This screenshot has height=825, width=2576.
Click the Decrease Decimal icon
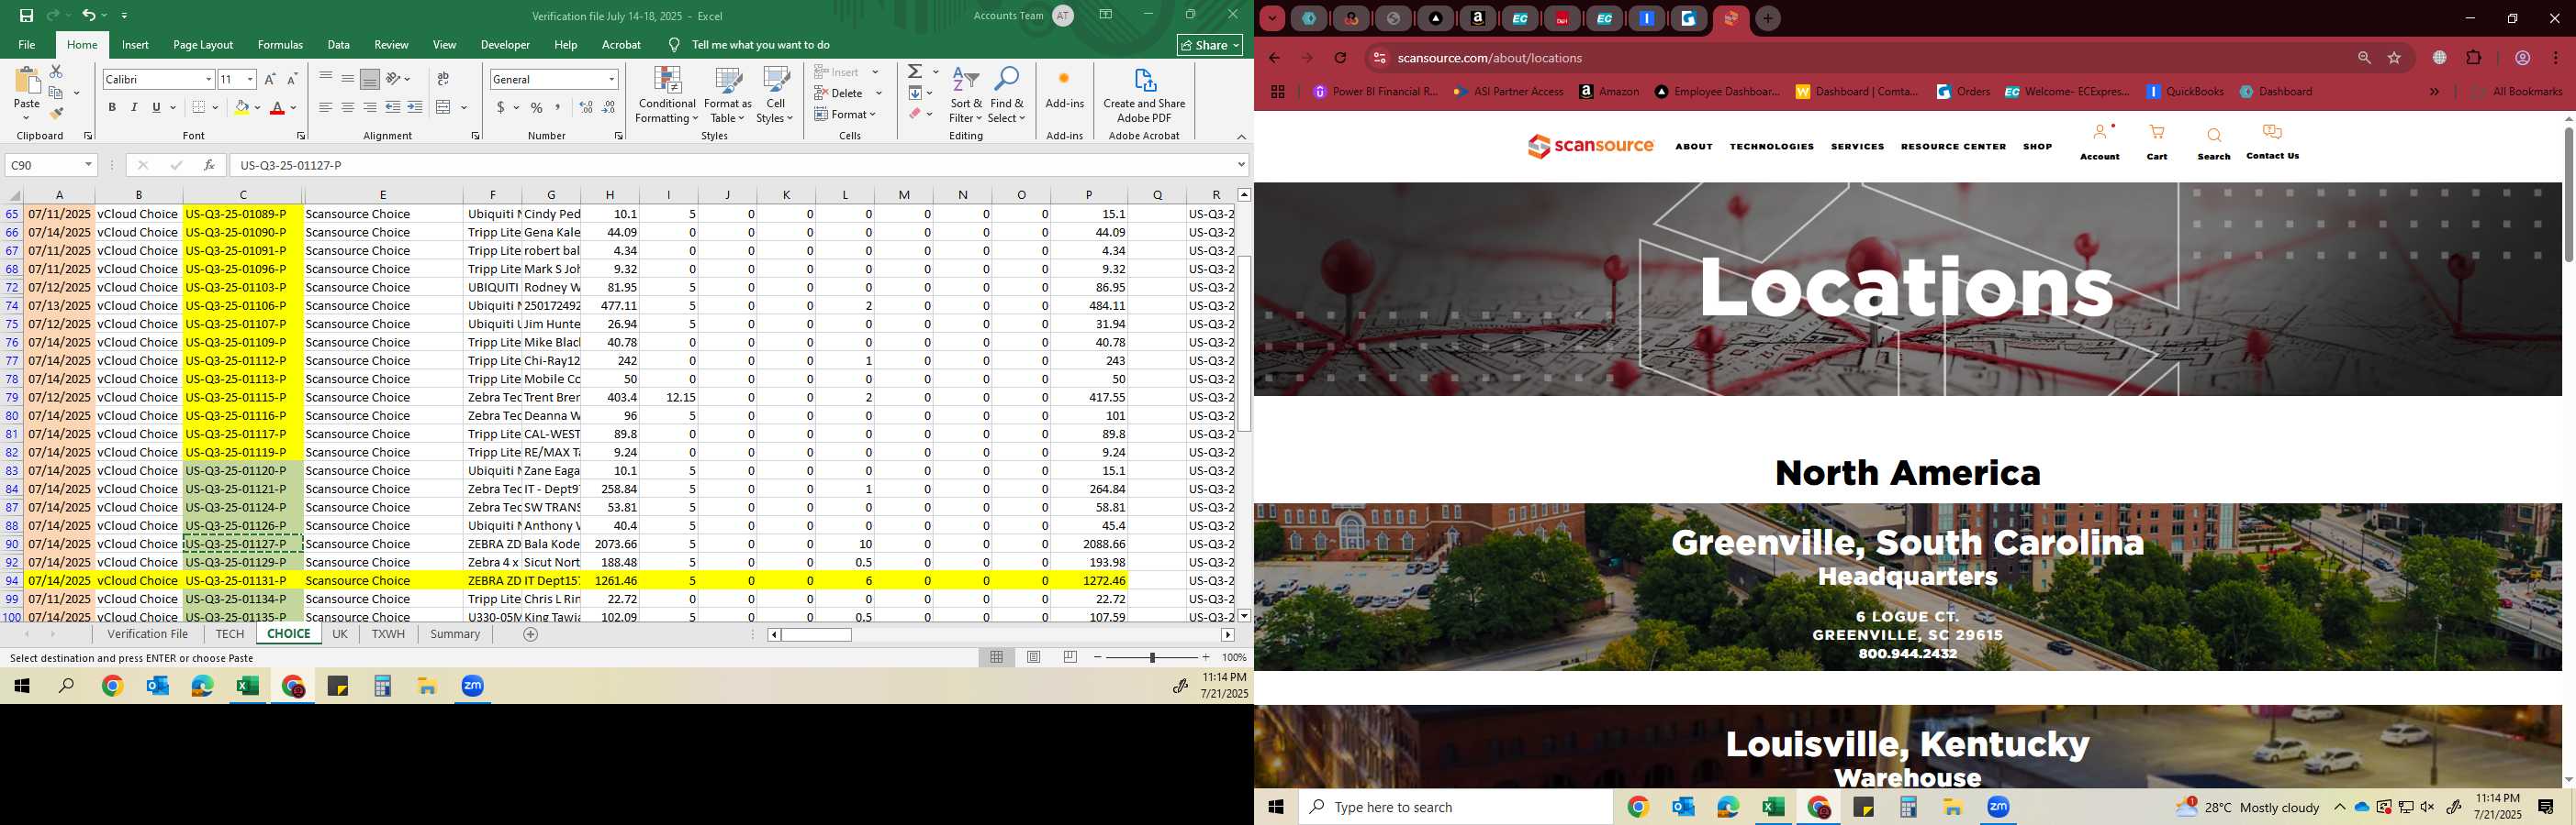(x=609, y=107)
